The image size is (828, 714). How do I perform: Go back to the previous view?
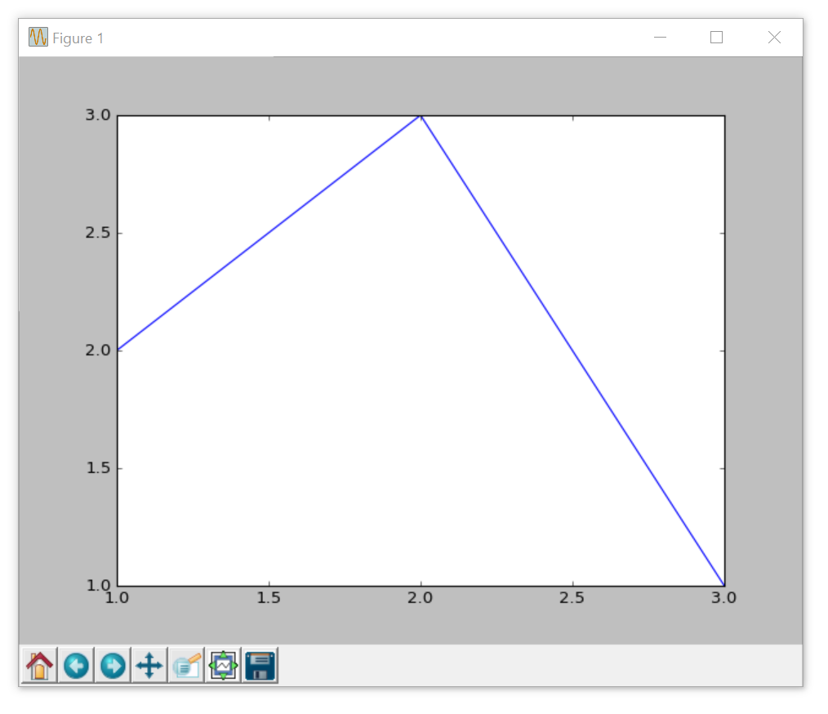pyautogui.click(x=76, y=666)
